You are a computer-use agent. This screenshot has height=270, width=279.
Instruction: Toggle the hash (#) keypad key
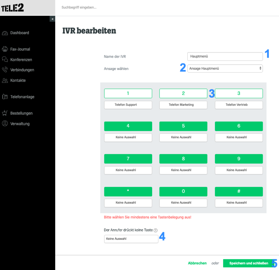coord(239,191)
